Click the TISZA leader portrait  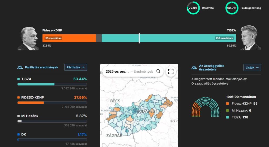tap(250, 38)
